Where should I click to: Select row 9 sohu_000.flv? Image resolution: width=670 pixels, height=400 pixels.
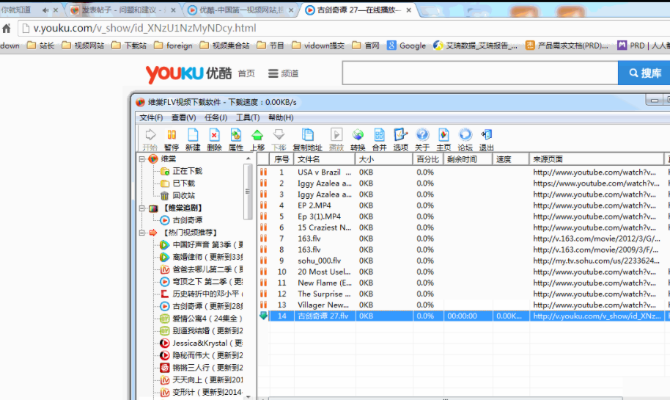(462, 261)
